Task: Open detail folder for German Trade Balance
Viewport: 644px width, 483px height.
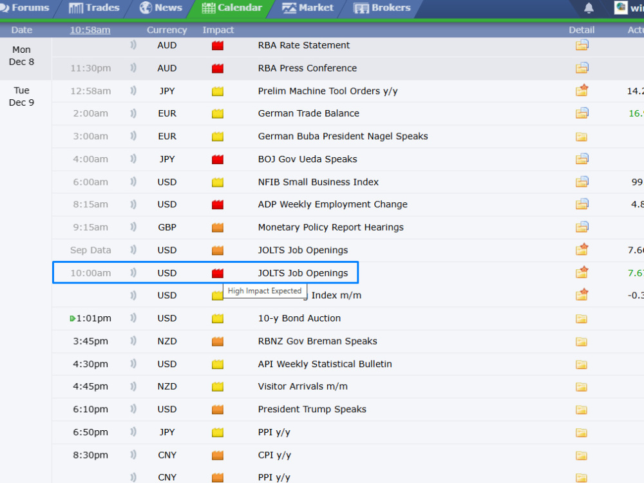Action: (x=582, y=113)
